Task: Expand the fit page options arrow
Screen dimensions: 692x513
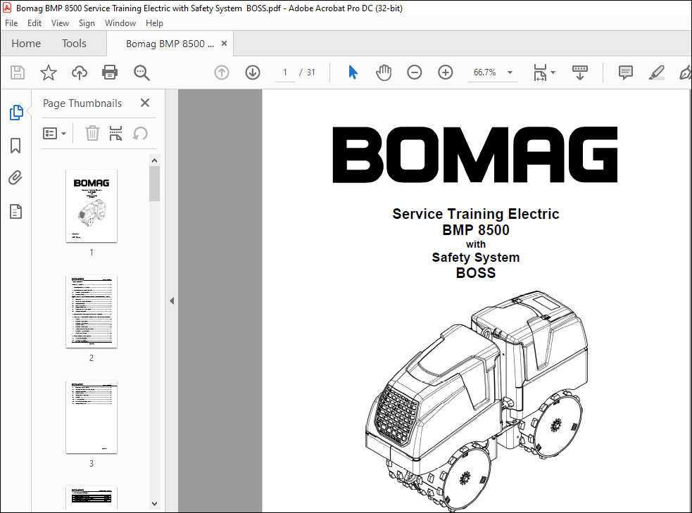Action: coord(553,72)
